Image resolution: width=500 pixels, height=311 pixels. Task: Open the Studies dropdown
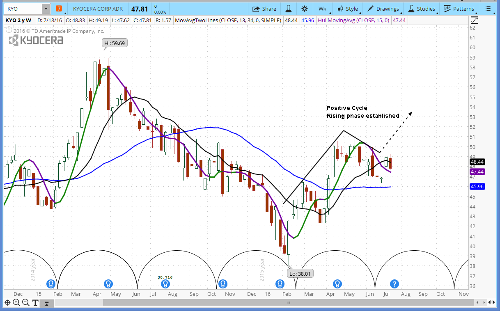click(x=421, y=9)
